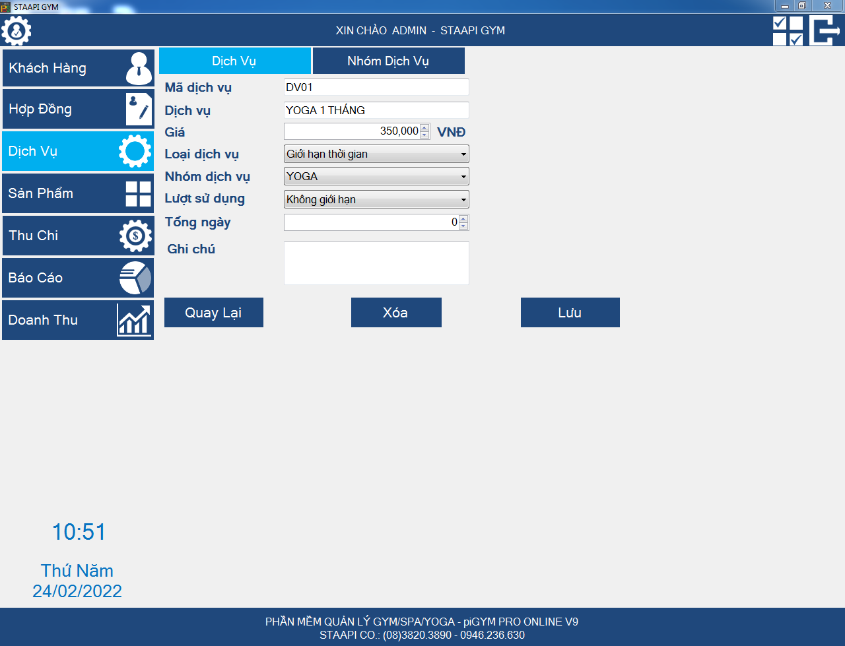Decrease Tổng ngày with down arrow

[x=463, y=226]
